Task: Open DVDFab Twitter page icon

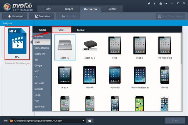Action: pyautogui.click(x=149, y=4)
